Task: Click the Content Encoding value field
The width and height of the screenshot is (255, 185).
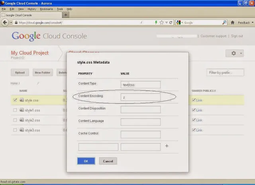Action: click(141, 97)
